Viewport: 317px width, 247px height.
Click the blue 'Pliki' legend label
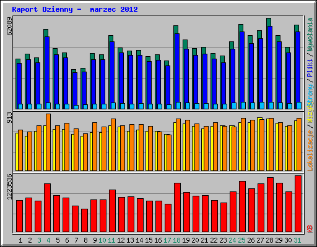pos(310,68)
